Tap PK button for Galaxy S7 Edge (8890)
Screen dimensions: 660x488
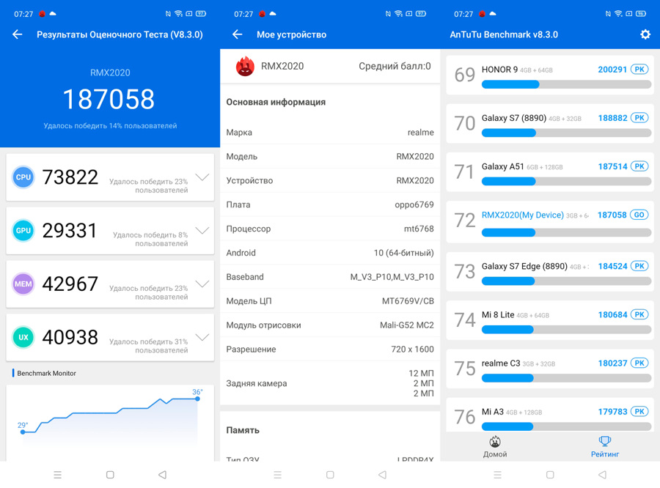pyautogui.click(x=639, y=266)
